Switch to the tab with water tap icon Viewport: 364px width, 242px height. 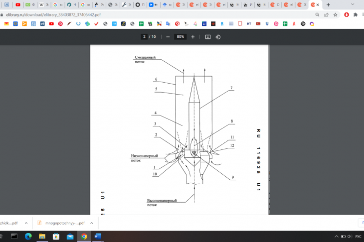coord(99,4)
